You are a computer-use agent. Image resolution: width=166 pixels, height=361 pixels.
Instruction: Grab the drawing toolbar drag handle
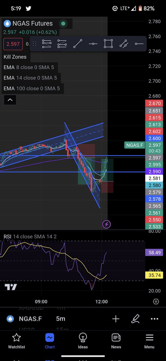(x=34, y=44)
